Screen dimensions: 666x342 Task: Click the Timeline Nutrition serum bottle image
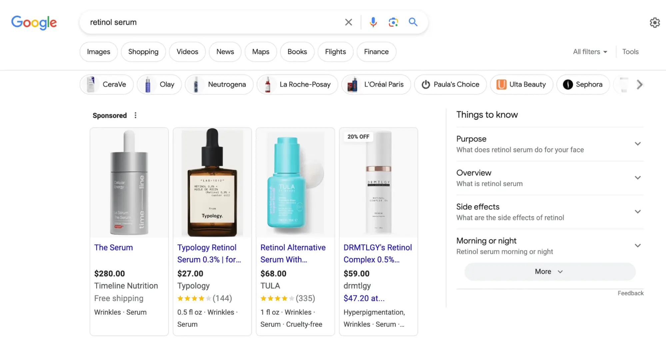pyautogui.click(x=129, y=183)
